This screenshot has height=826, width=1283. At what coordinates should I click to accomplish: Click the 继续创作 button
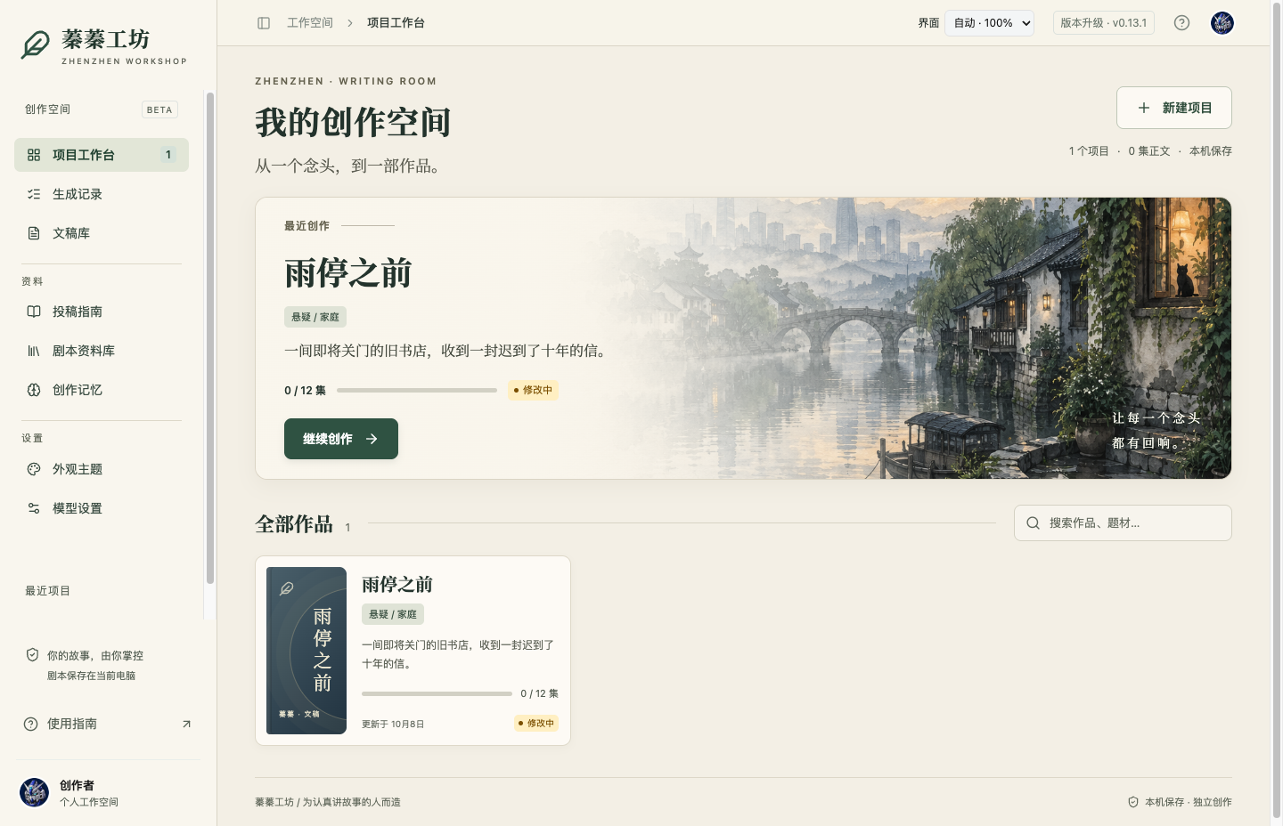tap(341, 439)
